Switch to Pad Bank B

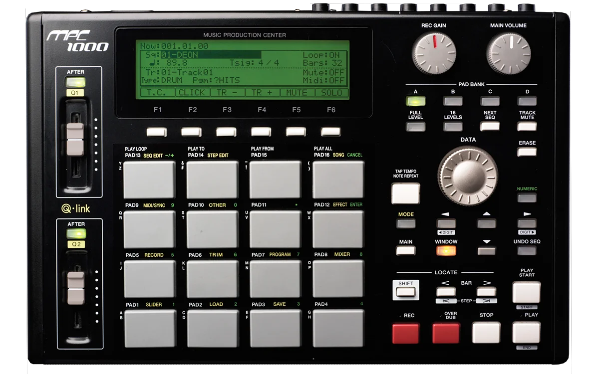(x=452, y=100)
